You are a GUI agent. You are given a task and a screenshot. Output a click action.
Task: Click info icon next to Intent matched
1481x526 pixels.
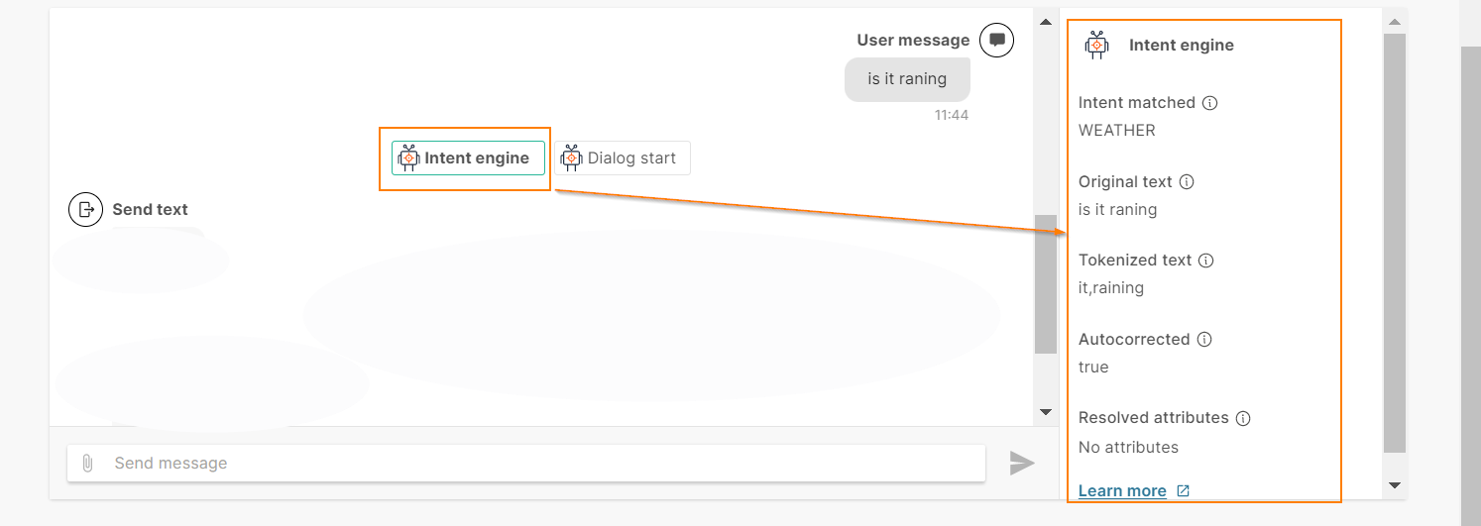tap(1210, 102)
